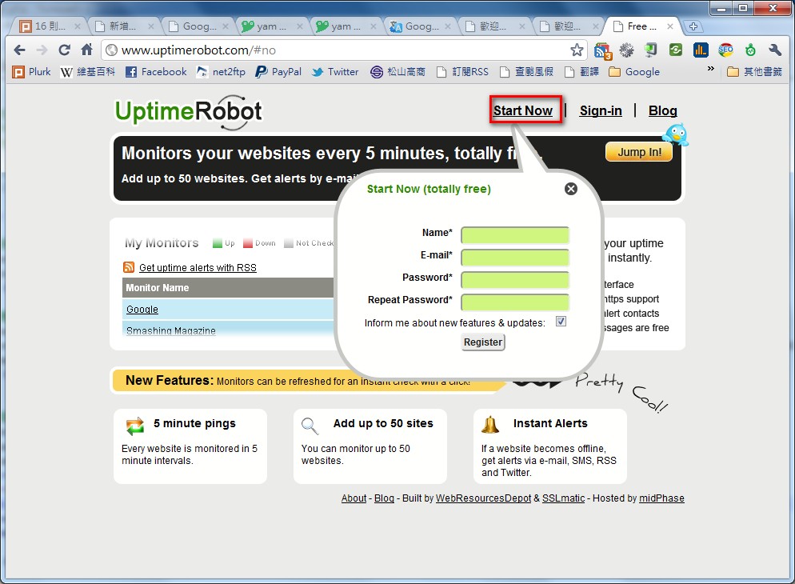The width and height of the screenshot is (795, 584).
Task: Expand the bookmarks overflow chevron
Action: coord(711,69)
